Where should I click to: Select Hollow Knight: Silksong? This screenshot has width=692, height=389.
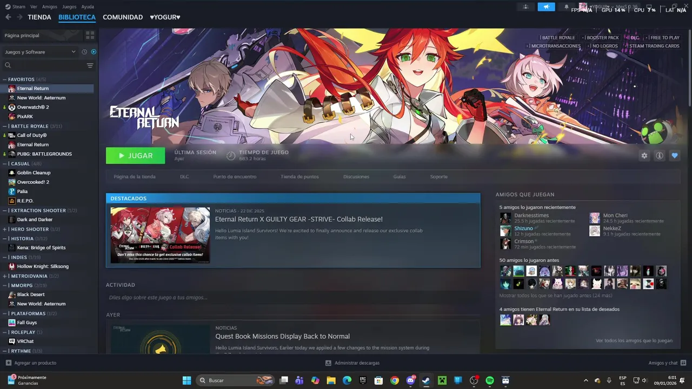[43, 266]
